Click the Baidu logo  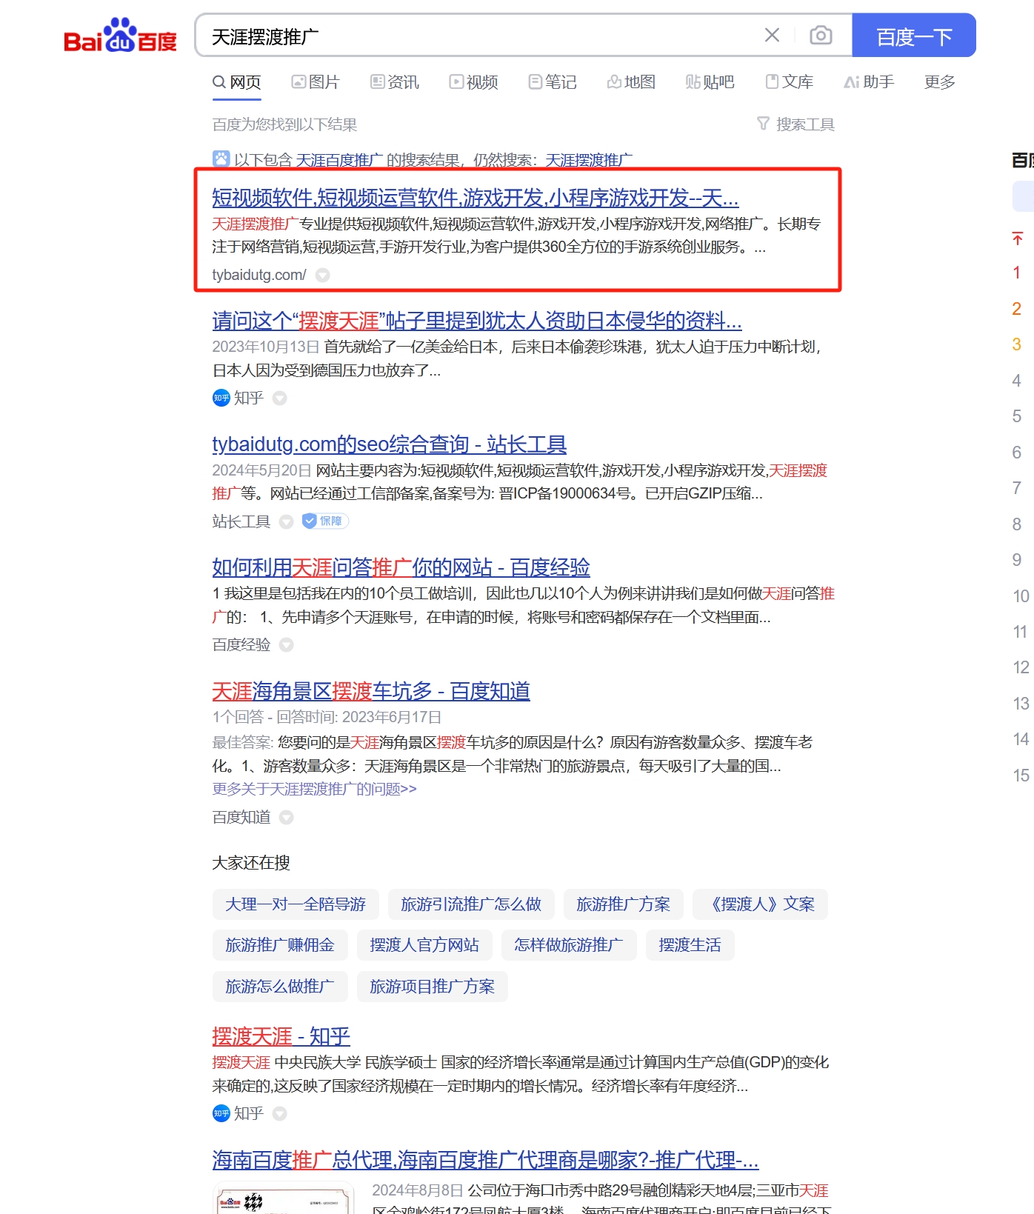[120, 35]
